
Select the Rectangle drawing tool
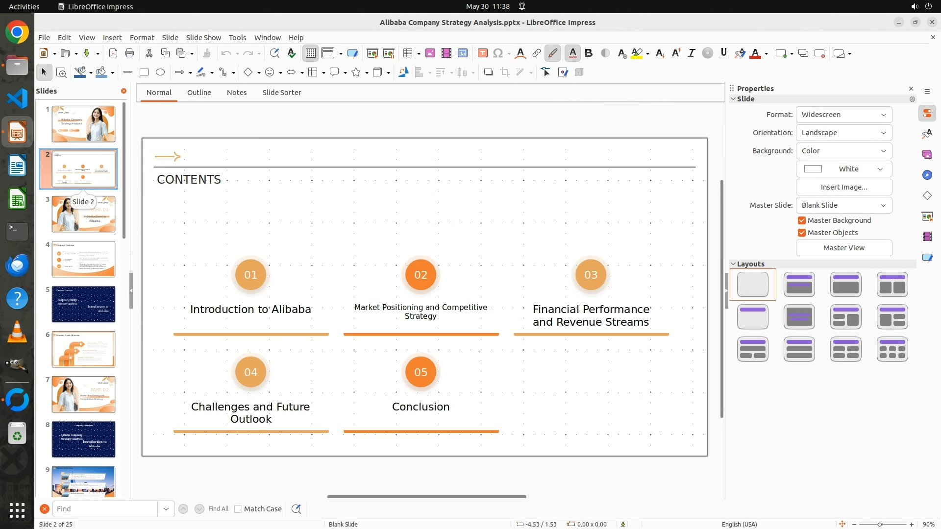[144, 72]
